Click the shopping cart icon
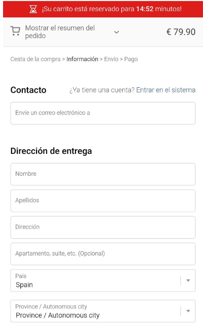 [15, 31]
